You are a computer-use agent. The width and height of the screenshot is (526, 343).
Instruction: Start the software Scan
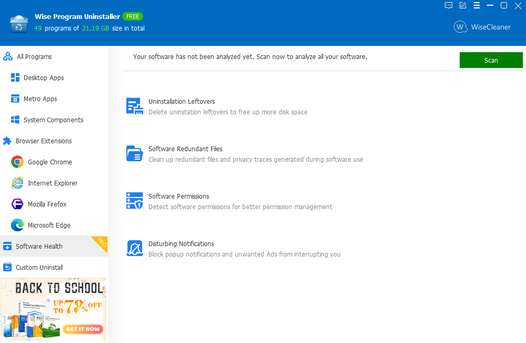491,60
